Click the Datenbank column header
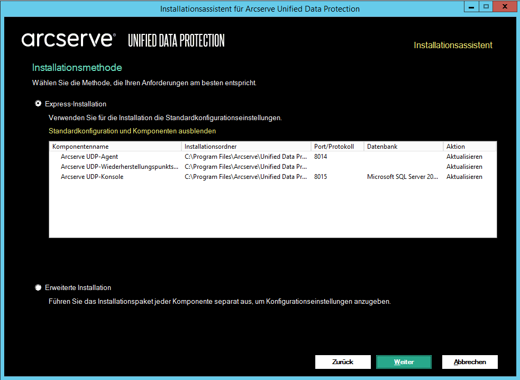This screenshot has height=380, width=520. 404,147
